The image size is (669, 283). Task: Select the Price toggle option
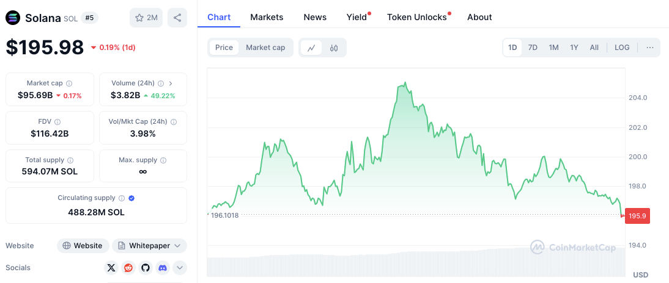pyautogui.click(x=224, y=48)
